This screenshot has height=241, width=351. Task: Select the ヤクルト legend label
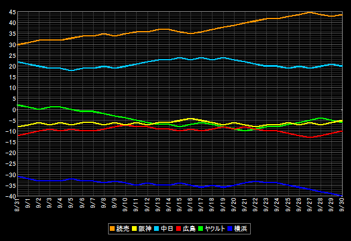(215, 228)
